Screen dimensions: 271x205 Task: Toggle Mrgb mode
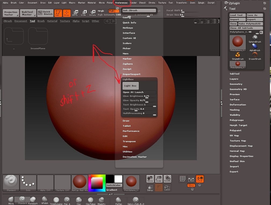[102, 11]
